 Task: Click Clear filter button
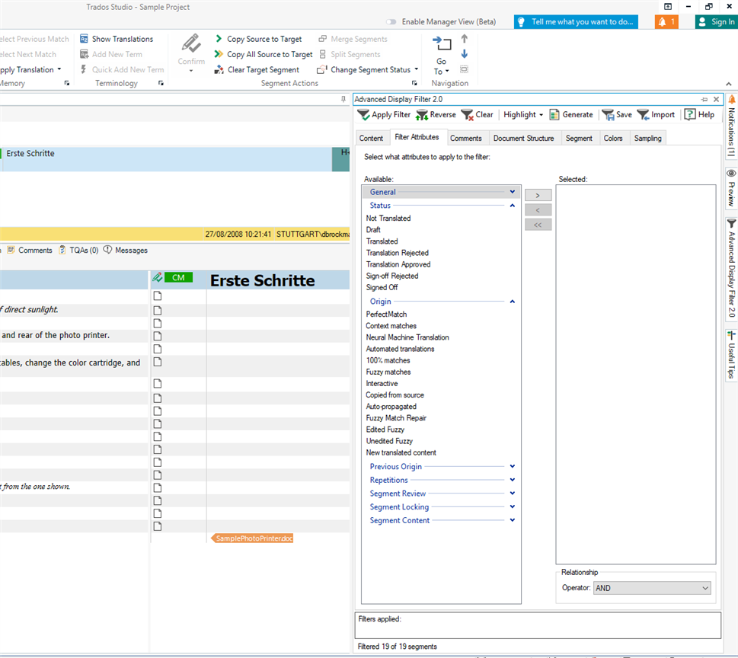477,114
